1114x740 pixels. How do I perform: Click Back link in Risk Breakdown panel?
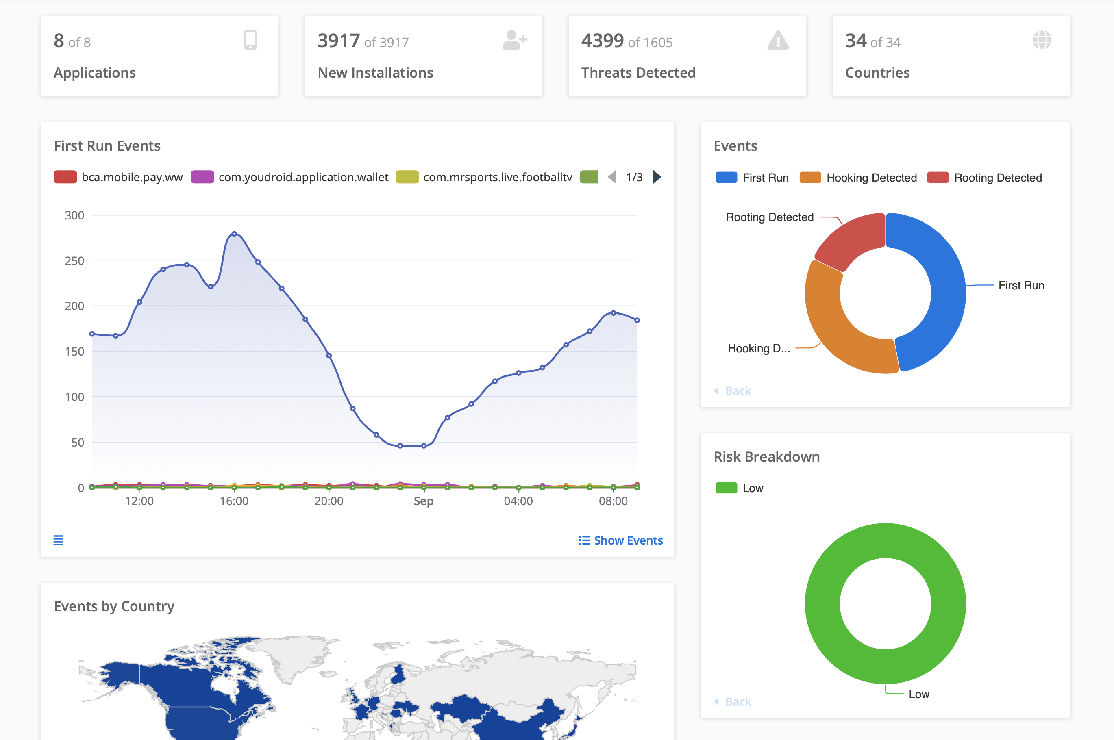[738, 702]
